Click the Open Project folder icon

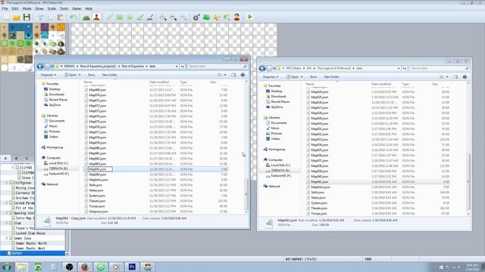click(x=17, y=17)
